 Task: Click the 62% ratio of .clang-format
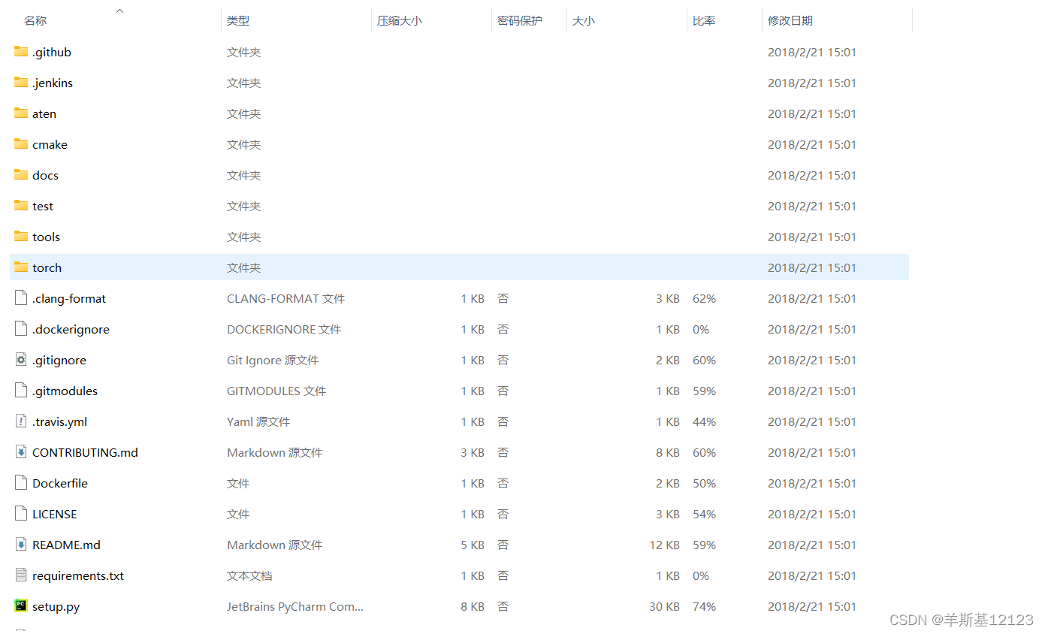(x=704, y=298)
